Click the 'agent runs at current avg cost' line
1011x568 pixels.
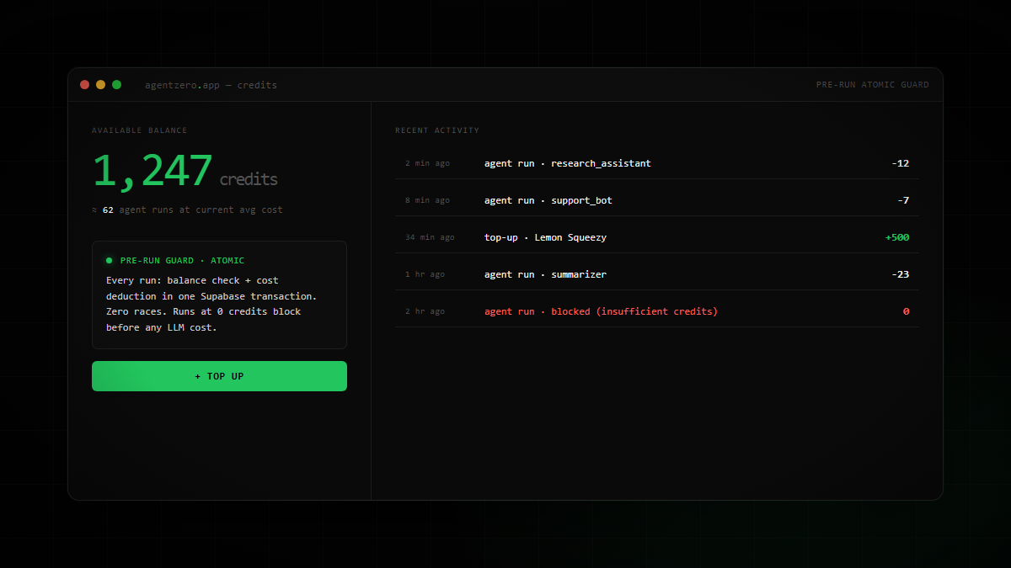coord(187,210)
